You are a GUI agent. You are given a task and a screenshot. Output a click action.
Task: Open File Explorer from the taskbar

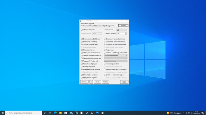[x=61, y=113]
